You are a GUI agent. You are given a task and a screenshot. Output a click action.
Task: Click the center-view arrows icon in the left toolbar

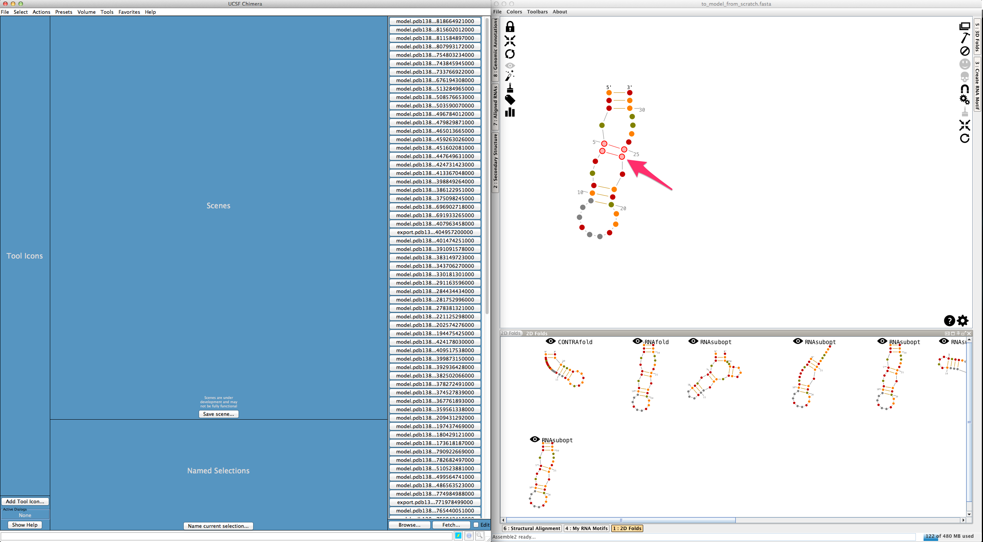click(510, 41)
